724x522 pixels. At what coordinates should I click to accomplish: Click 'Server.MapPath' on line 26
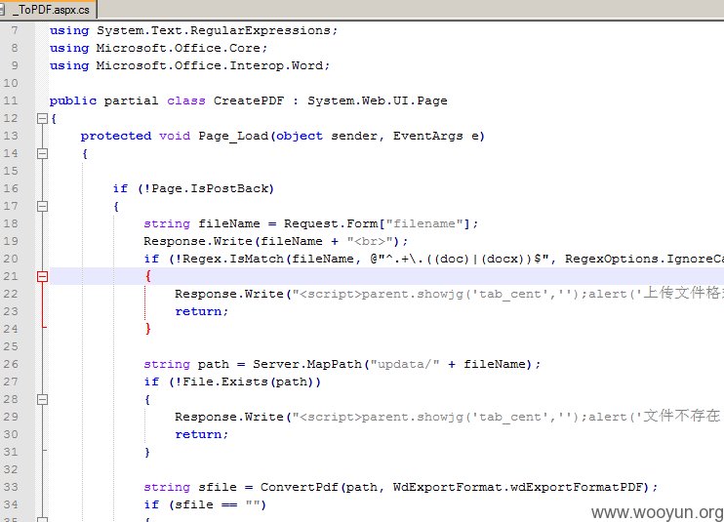(x=307, y=364)
